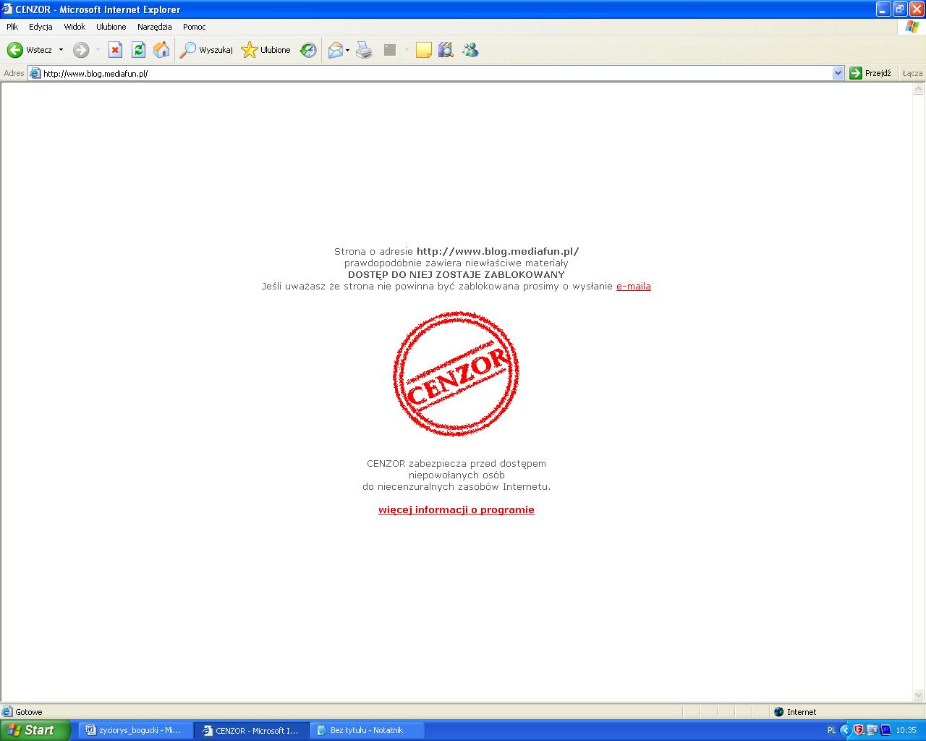Click the e-maila link
Viewport: 926px width, 741px height.
tap(633, 287)
